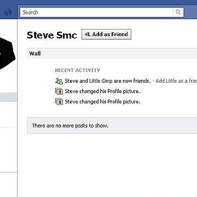Click the first profile picture change icon

coord(59,91)
